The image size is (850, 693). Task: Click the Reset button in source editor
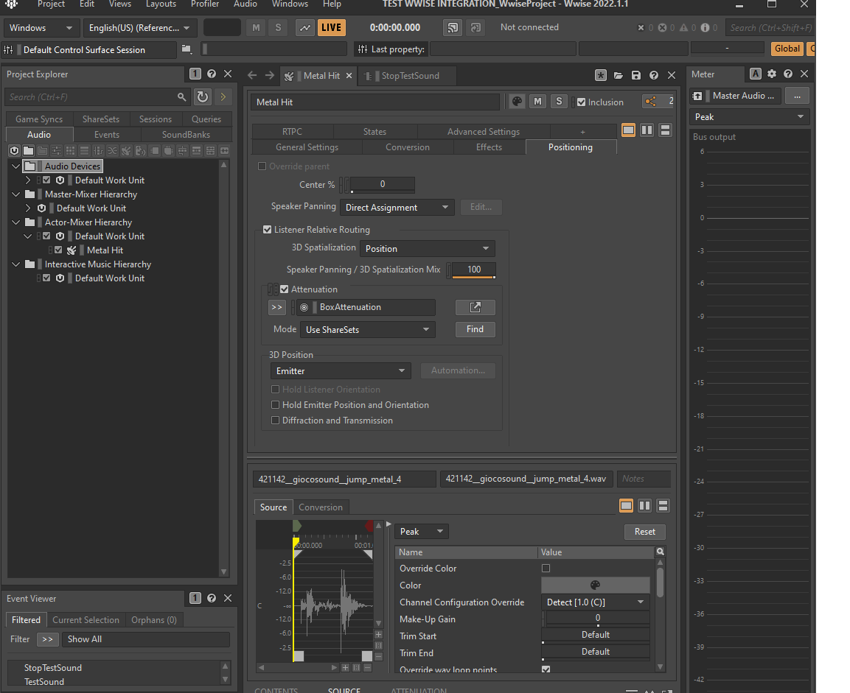pos(644,532)
